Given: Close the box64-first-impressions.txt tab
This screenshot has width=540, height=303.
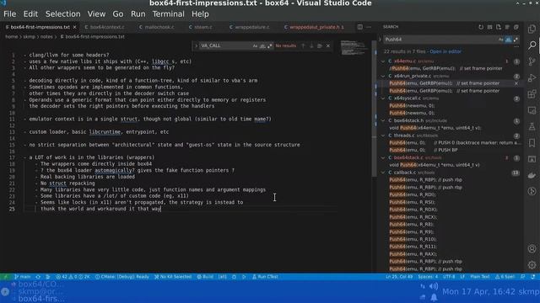Looking at the screenshot, I should click(x=74, y=27).
